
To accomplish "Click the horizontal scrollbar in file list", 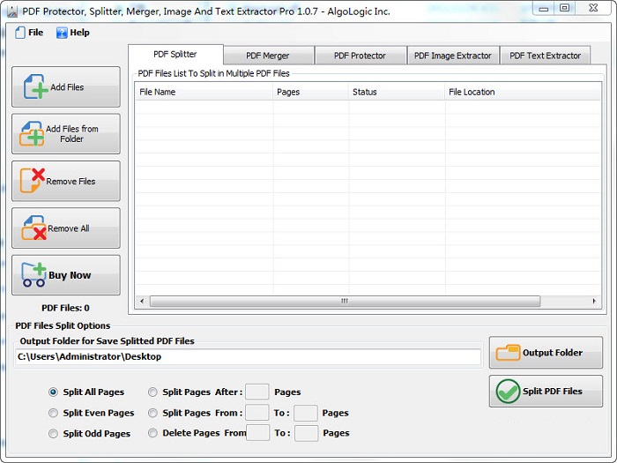I will [345, 301].
